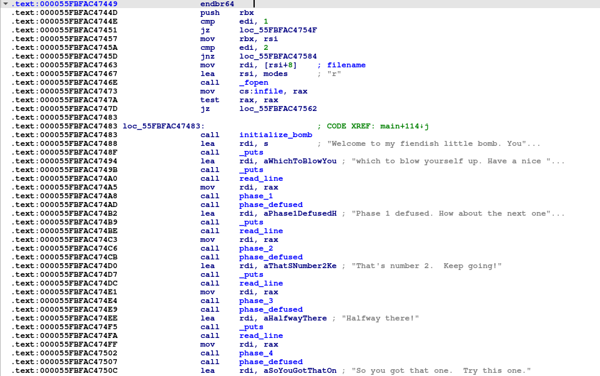The image size is (600, 376).
Task: Select read_line call at address 474BE
Action: click(261, 231)
